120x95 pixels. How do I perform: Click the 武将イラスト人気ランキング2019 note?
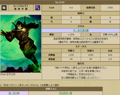(x=29, y=85)
